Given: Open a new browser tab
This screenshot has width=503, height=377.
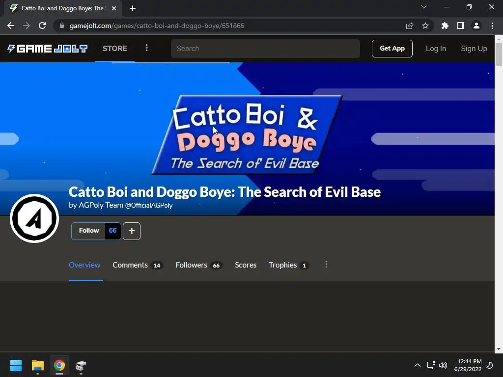Looking at the screenshot, I should click(133, 8).
